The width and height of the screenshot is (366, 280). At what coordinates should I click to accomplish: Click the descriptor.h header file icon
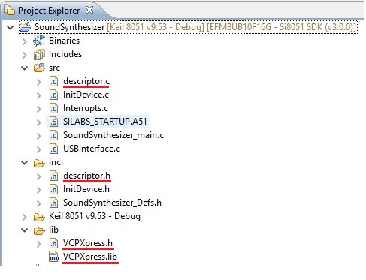53,176
